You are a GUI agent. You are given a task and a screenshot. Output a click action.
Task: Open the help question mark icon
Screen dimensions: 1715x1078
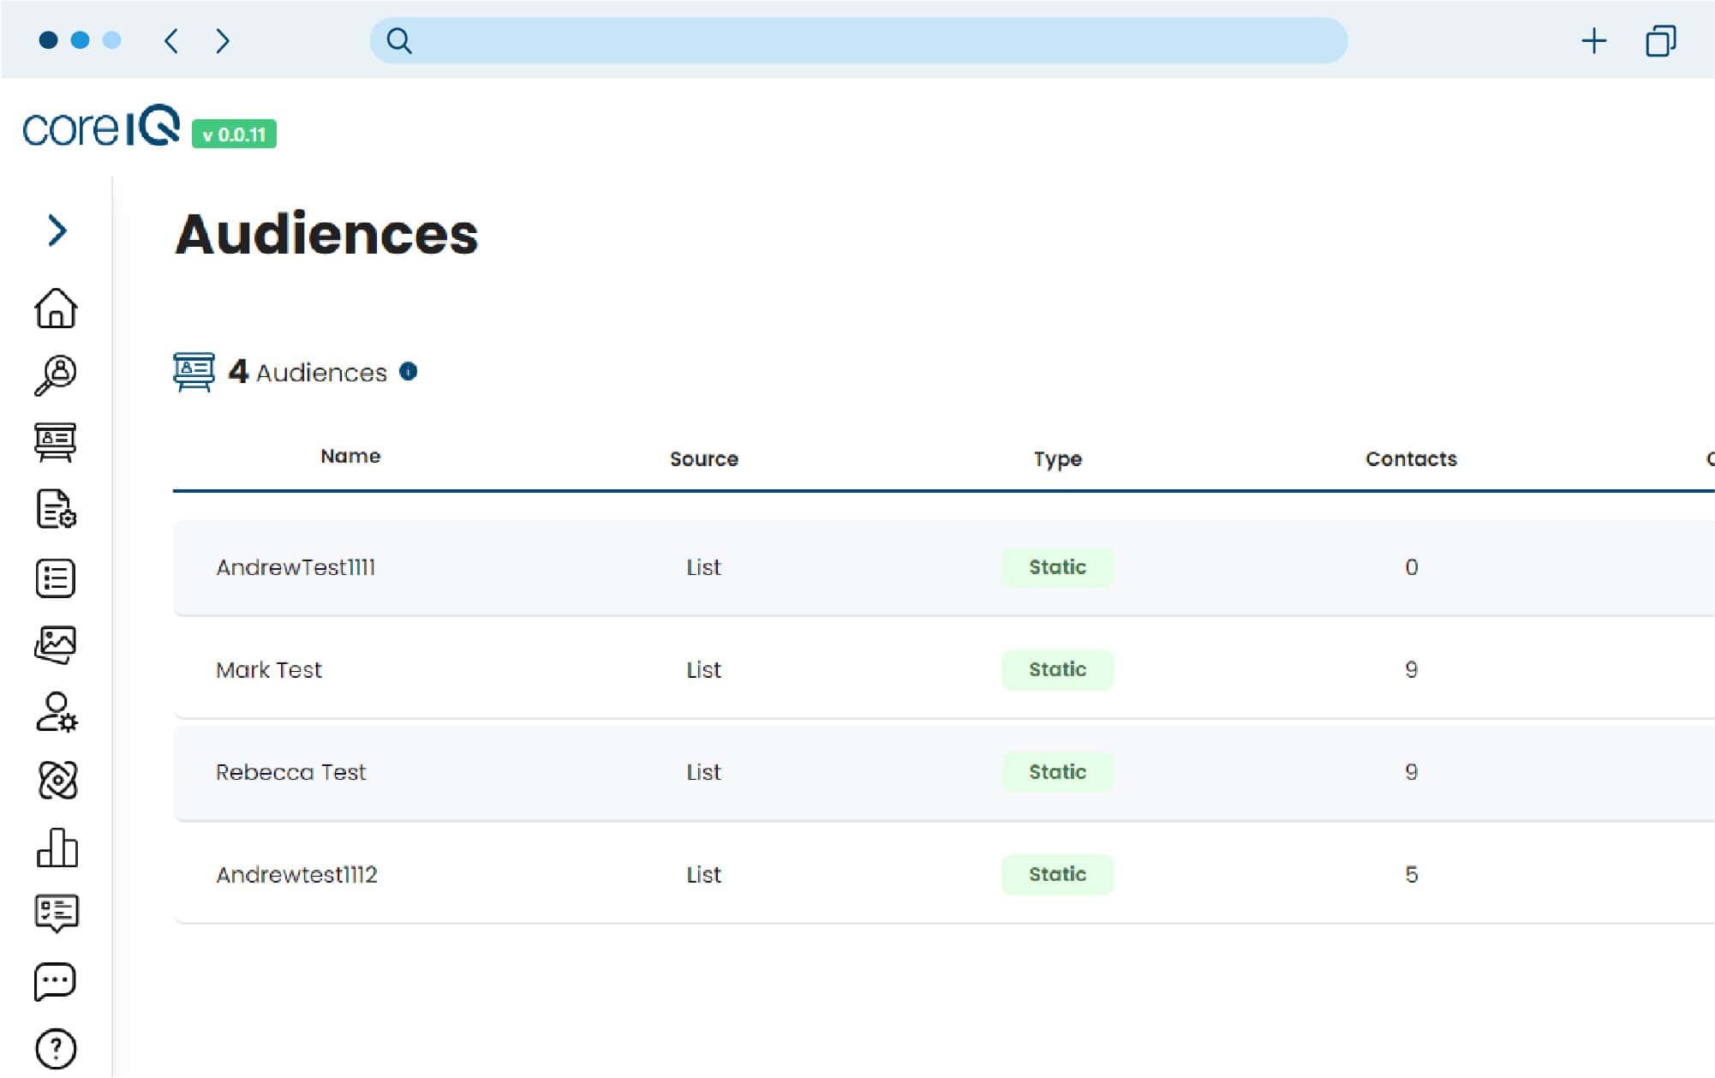point(56,1048)
